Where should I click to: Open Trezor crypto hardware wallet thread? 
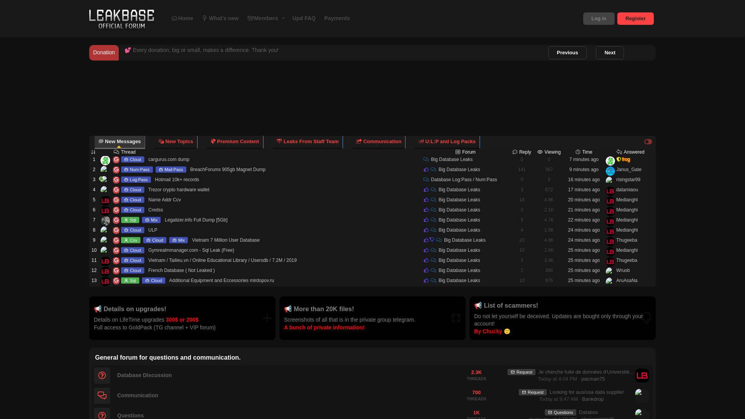pyautogui.click(x=178, y=190)
